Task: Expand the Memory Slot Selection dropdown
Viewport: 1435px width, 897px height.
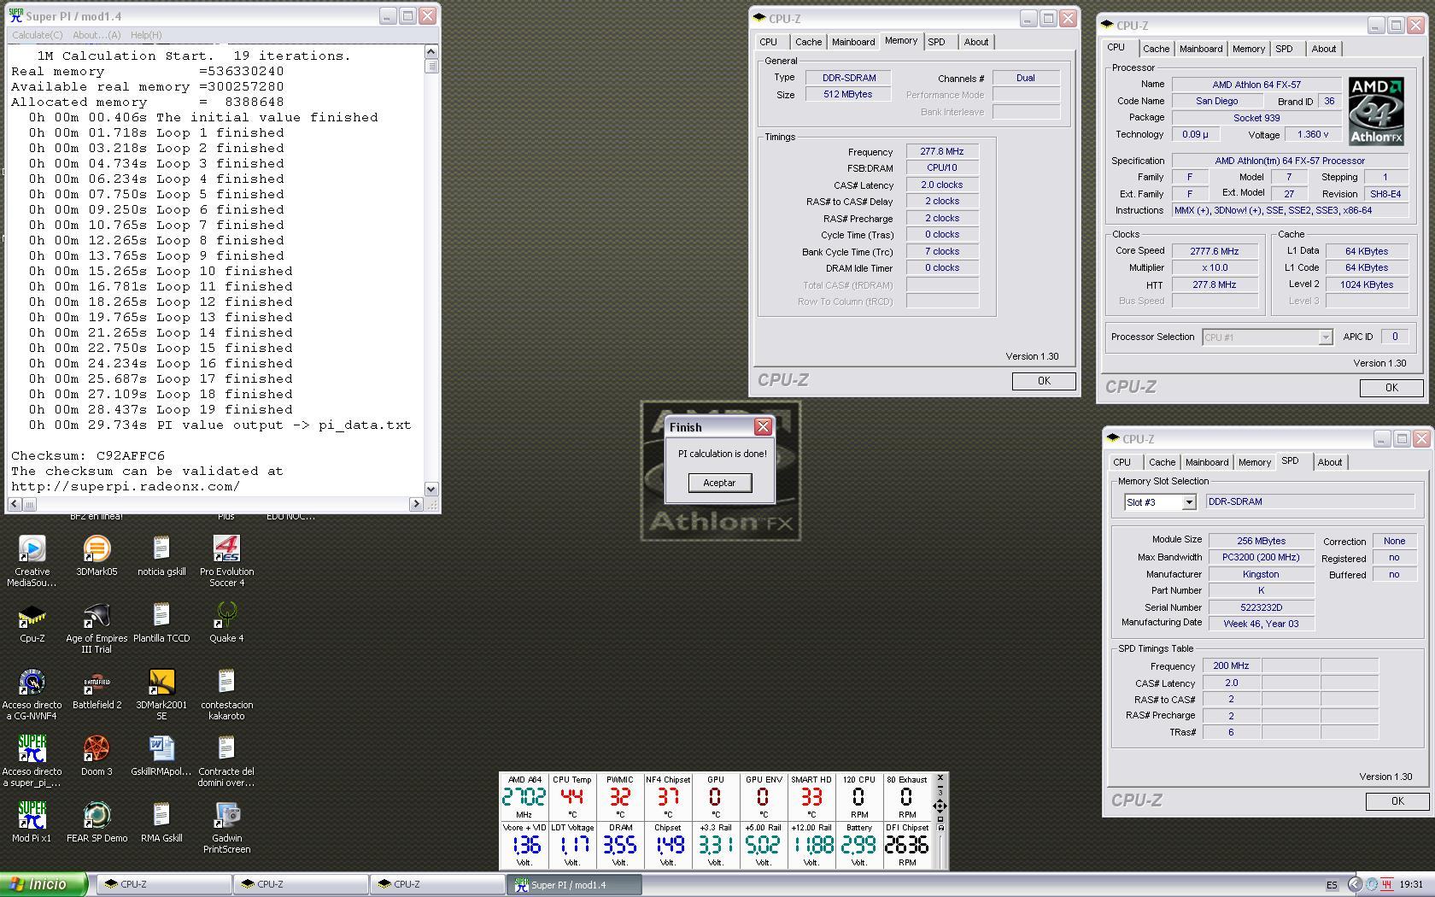Action: tap(1188, 502)
